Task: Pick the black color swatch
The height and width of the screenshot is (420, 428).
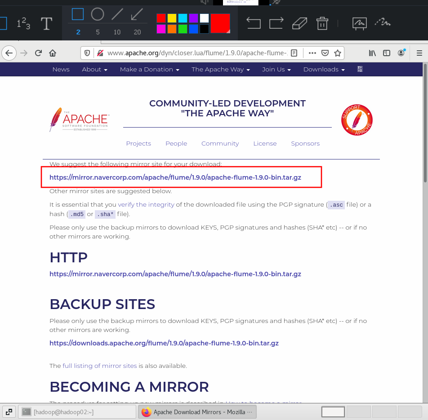Action: pos(204,29)
